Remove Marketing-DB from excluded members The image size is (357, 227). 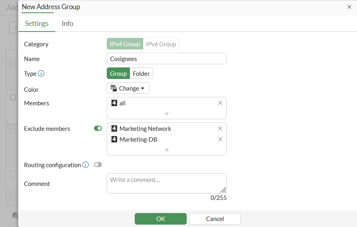click(x=220, y=139)
